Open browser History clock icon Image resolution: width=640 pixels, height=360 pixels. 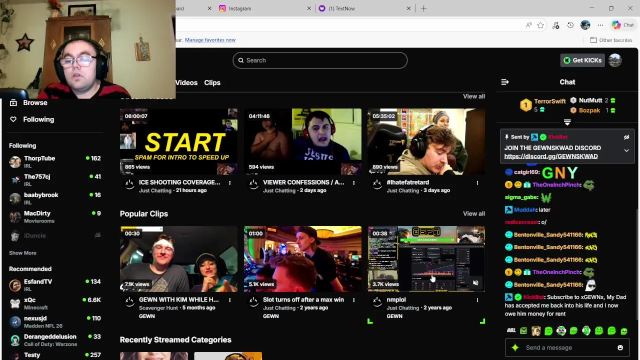pyautogui.click(x=570, y=25)
